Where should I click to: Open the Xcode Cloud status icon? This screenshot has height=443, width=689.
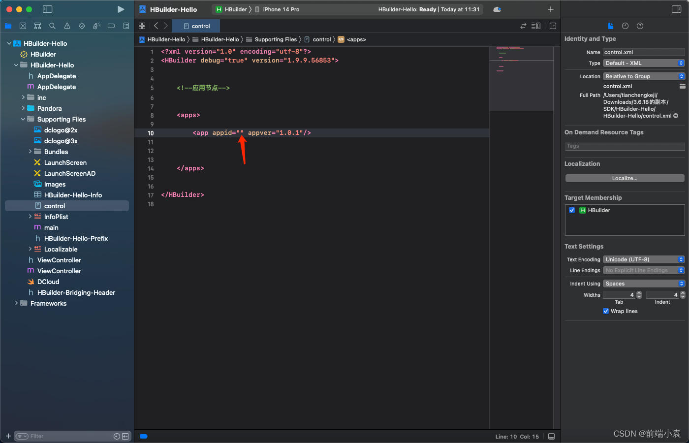(x=497, y=9)
